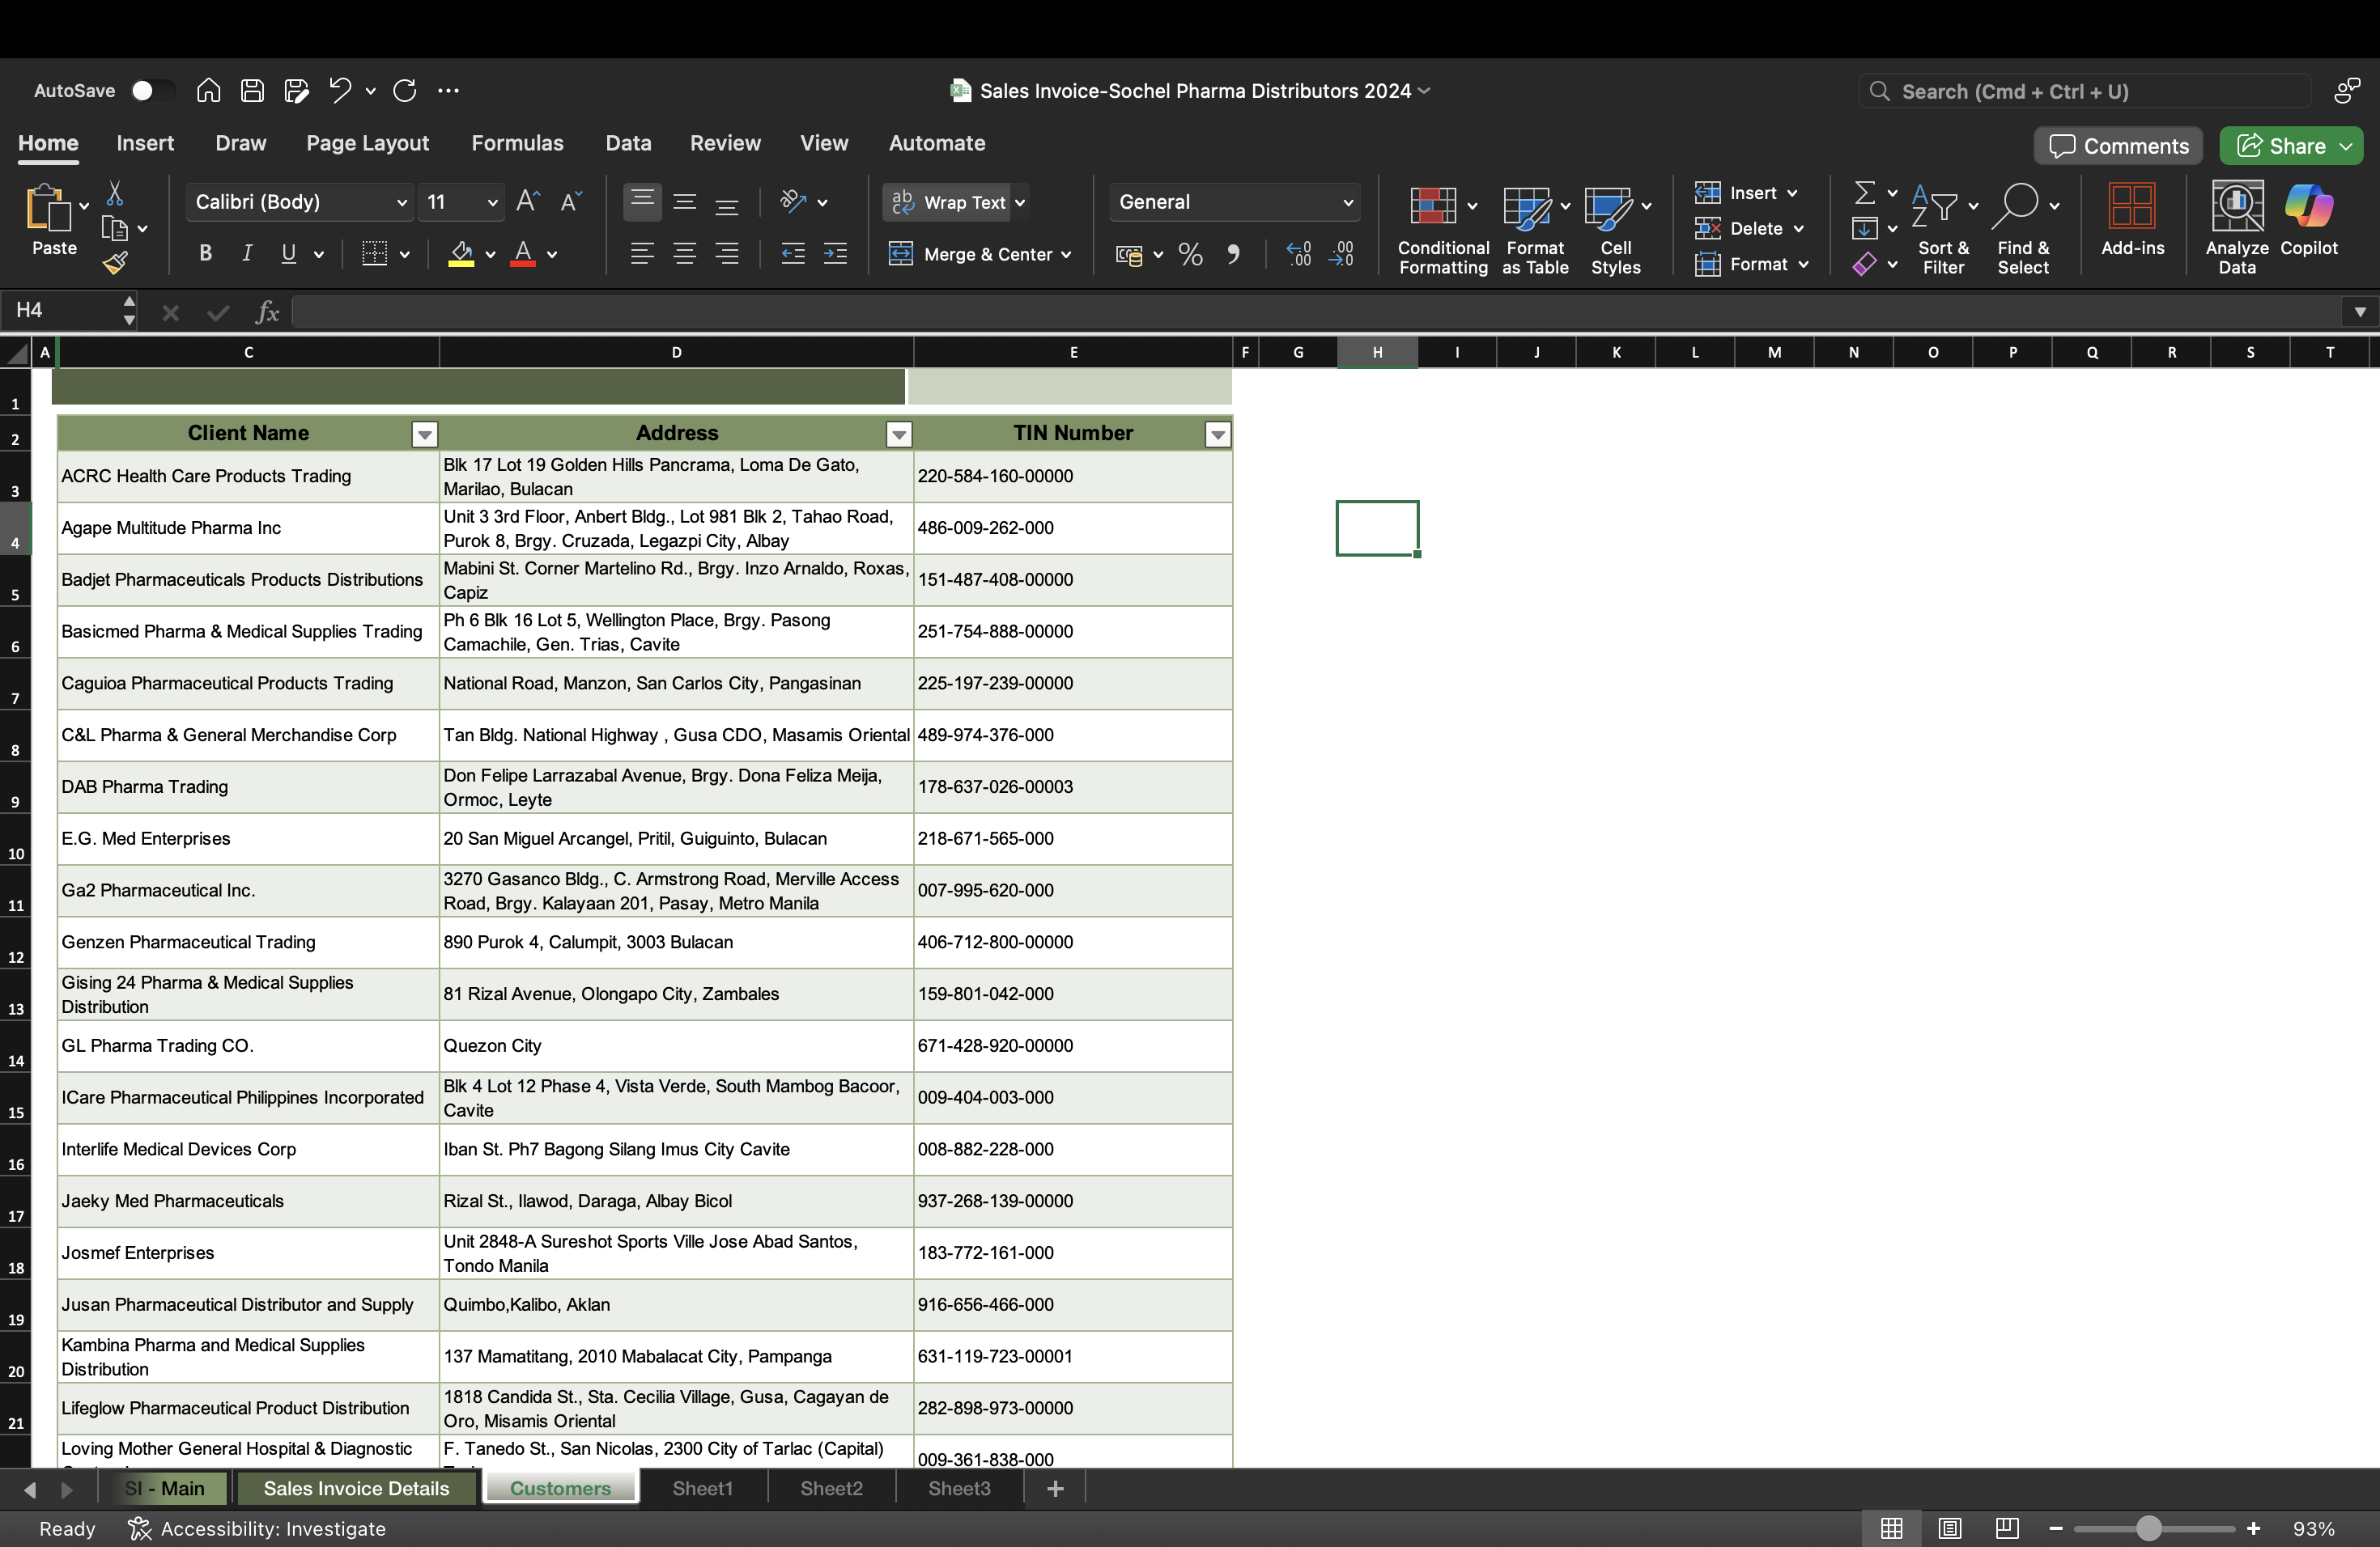Open the Formulas ribbon tab
The width and height of the screenshot is (2380, 1547).
click(517, 143)
